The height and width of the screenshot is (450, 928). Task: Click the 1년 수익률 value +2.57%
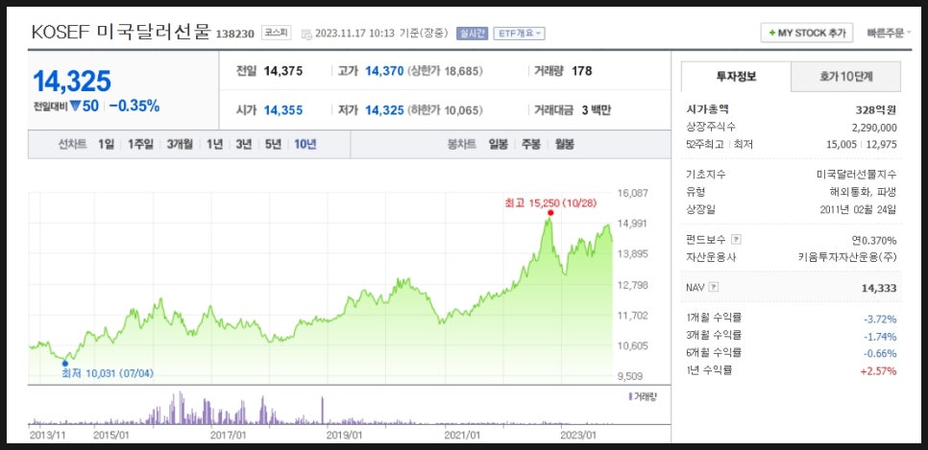tap(879, 371)
